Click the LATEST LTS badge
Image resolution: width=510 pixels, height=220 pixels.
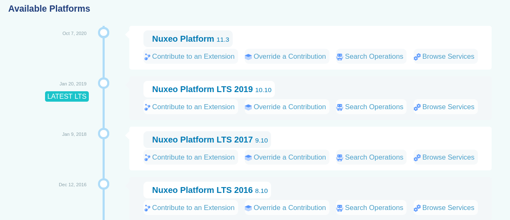(67, 97)
